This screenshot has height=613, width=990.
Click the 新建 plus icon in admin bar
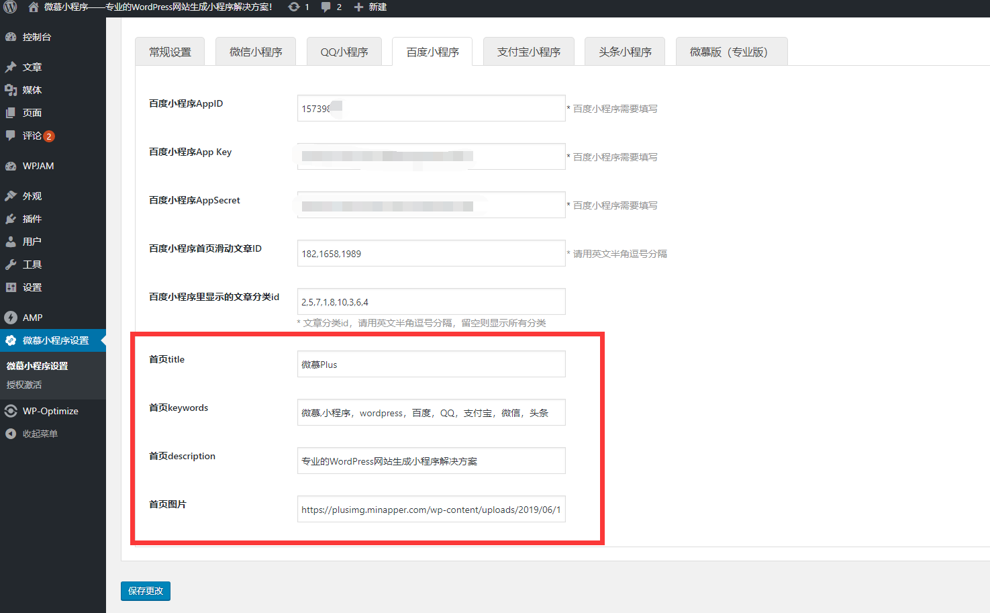[x=359, y=7]
